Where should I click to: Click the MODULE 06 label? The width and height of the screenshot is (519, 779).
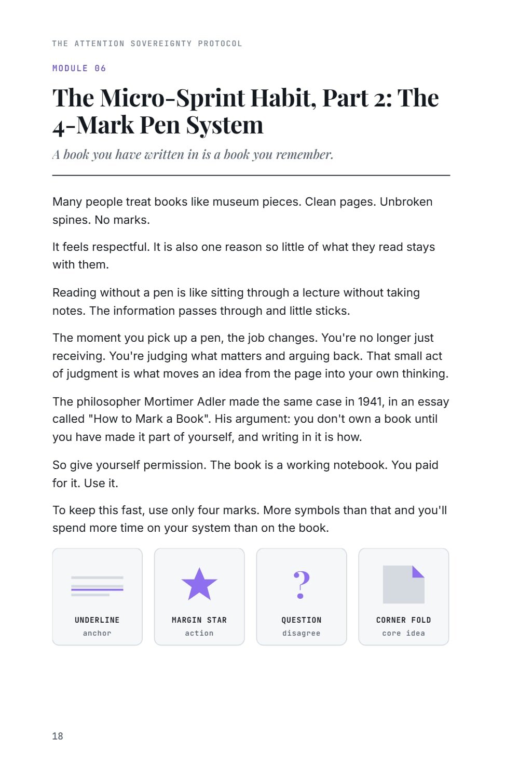click(x=79, y=68)
